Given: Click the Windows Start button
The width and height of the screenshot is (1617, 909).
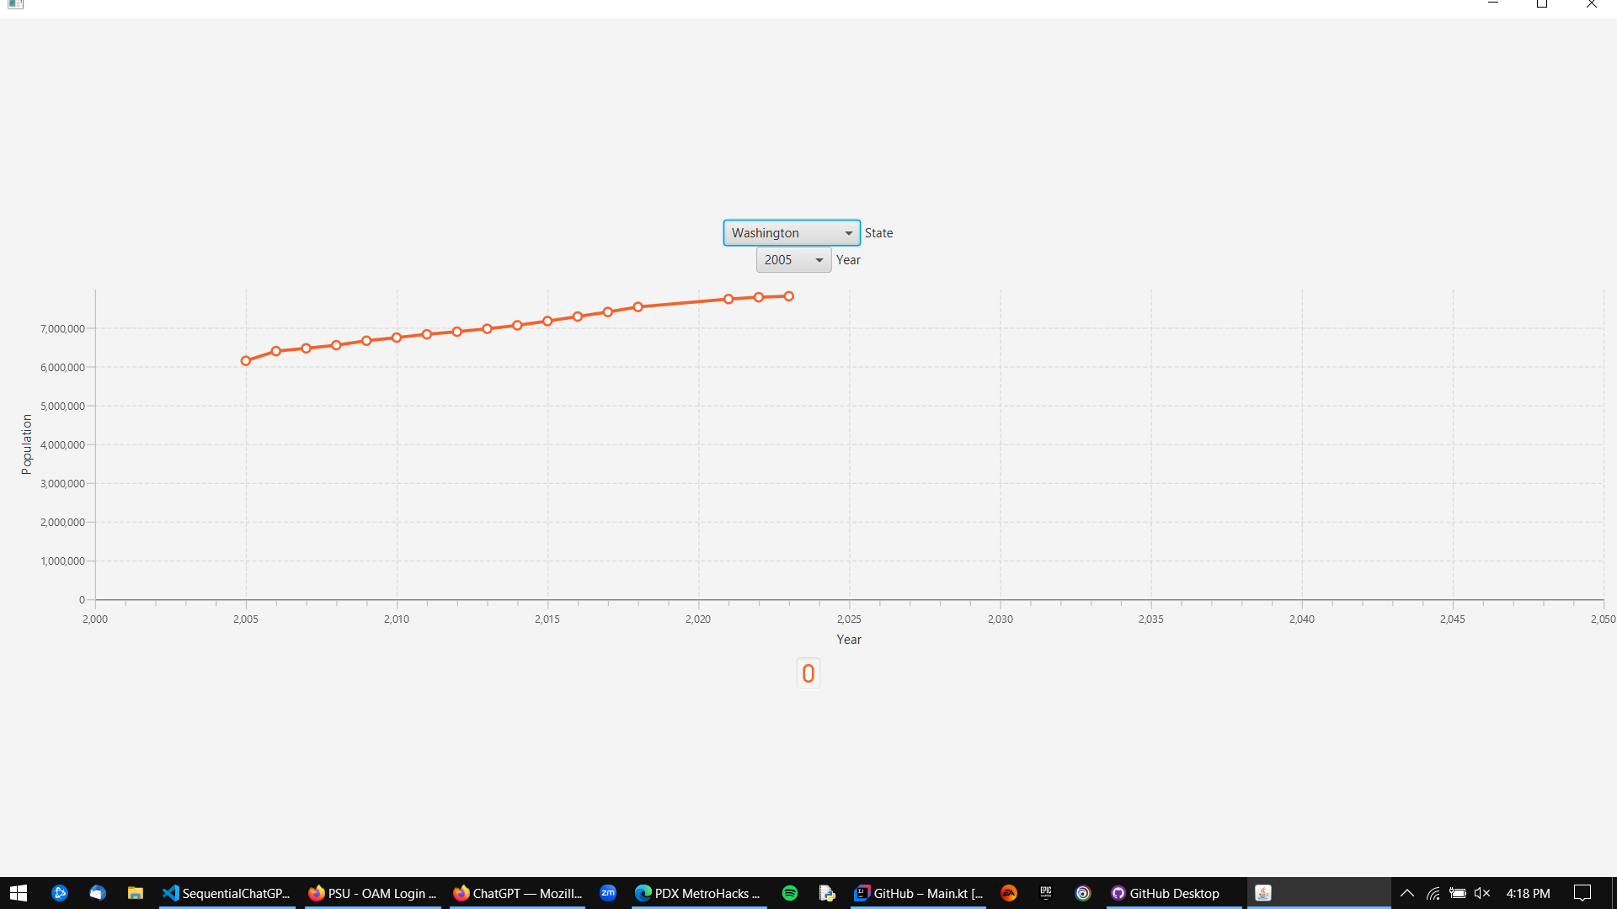Looking at the screenshot, I should (19, 893).
